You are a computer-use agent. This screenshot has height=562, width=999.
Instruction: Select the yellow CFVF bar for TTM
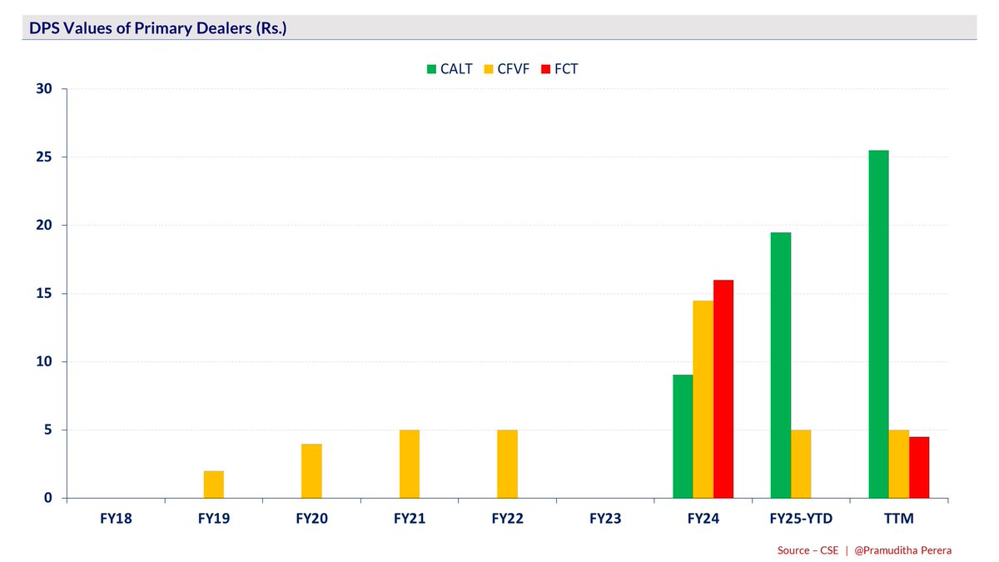coord(898,465)
